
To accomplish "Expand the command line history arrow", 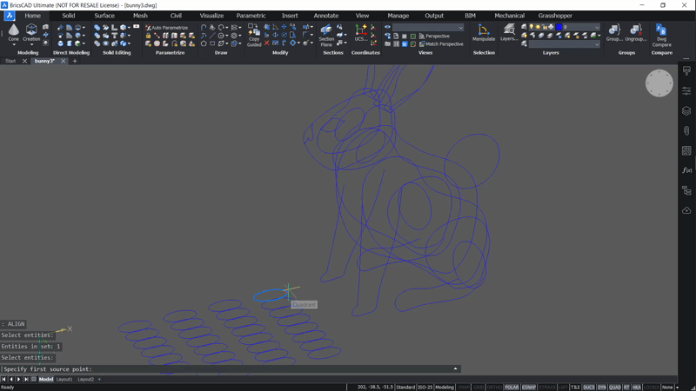I will click(x=455, y=368).
